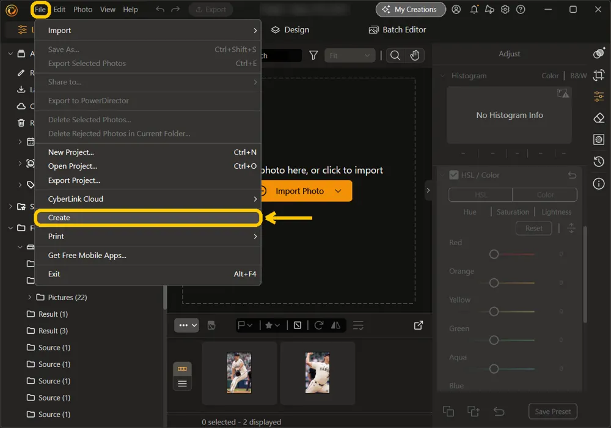This screenshot has width=611, height=428.
Task: Click the rotate icon in filmstrip toolbar
Action: (x=319, y=325)
